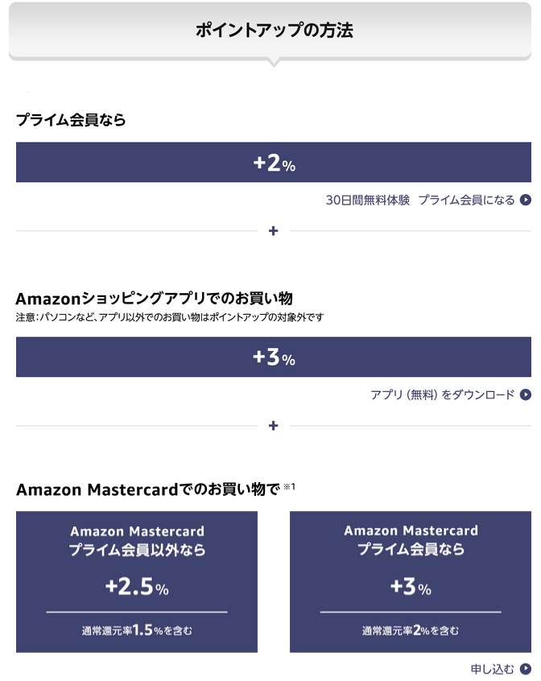Click the ポイントアップの方法 header banner
The height and width of the screenshot is (681, 541).
coord(270,31)
